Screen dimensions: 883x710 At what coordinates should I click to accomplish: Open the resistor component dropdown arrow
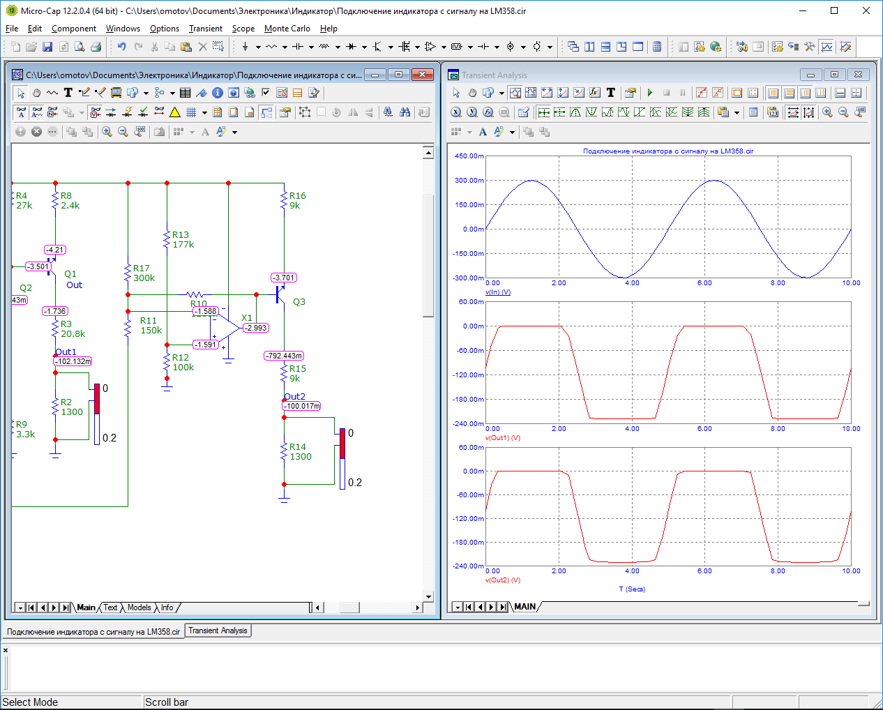coord(285,47)
